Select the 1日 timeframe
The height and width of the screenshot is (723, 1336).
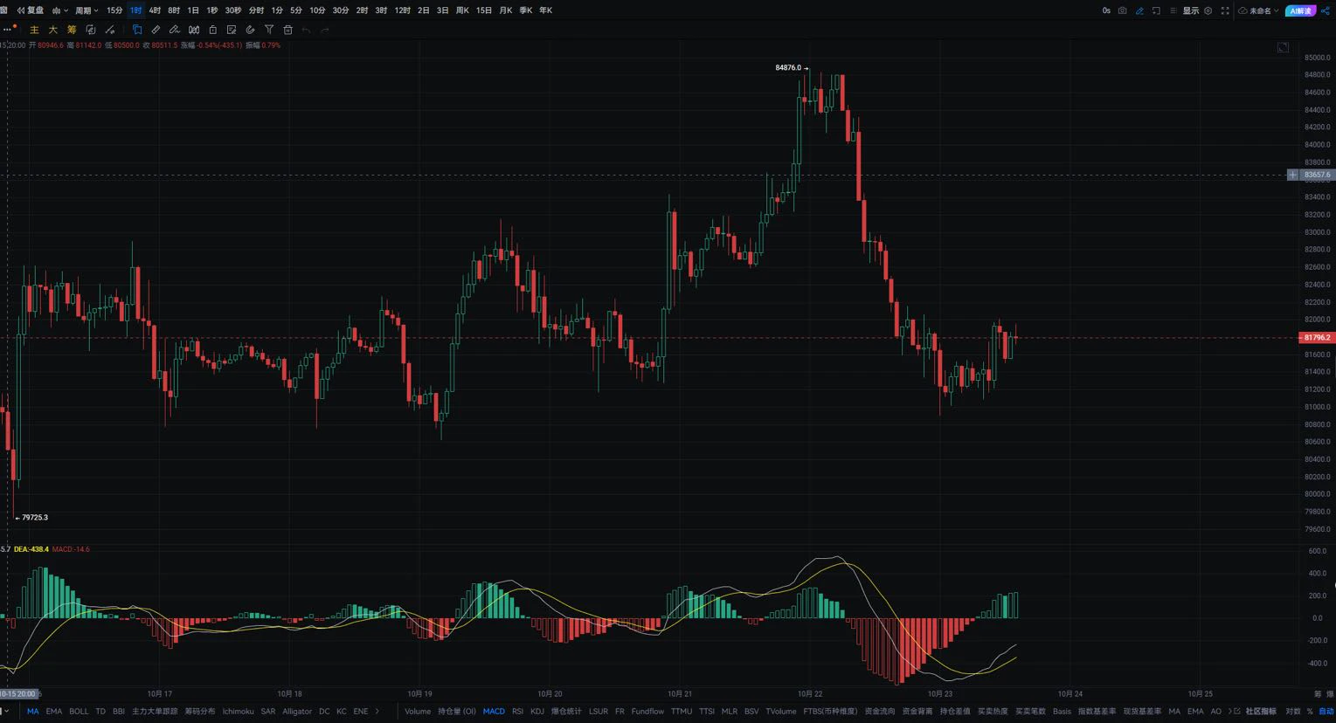coord(193,10)
